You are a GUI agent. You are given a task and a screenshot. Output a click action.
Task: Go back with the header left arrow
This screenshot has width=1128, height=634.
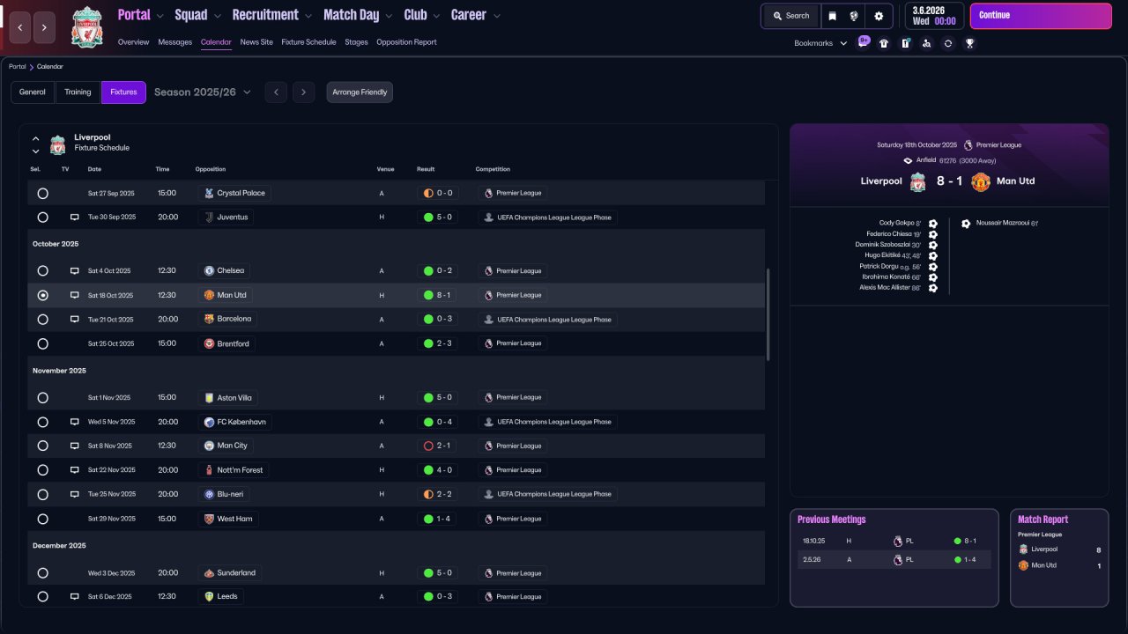coord(20,28)
